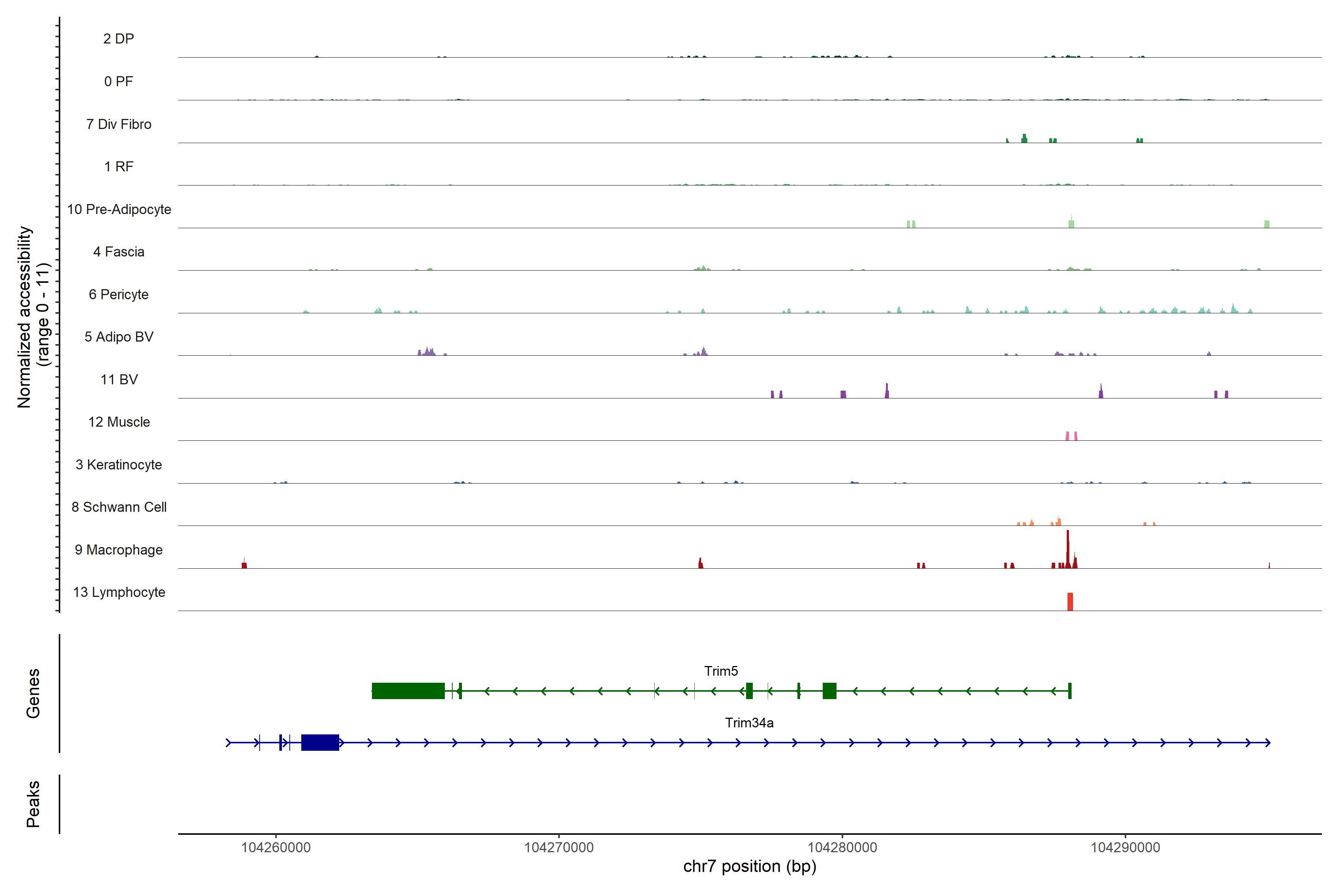The image size is (1339, 892).
Task: Select the large Trim34a blue exon block
Action: 320,742
